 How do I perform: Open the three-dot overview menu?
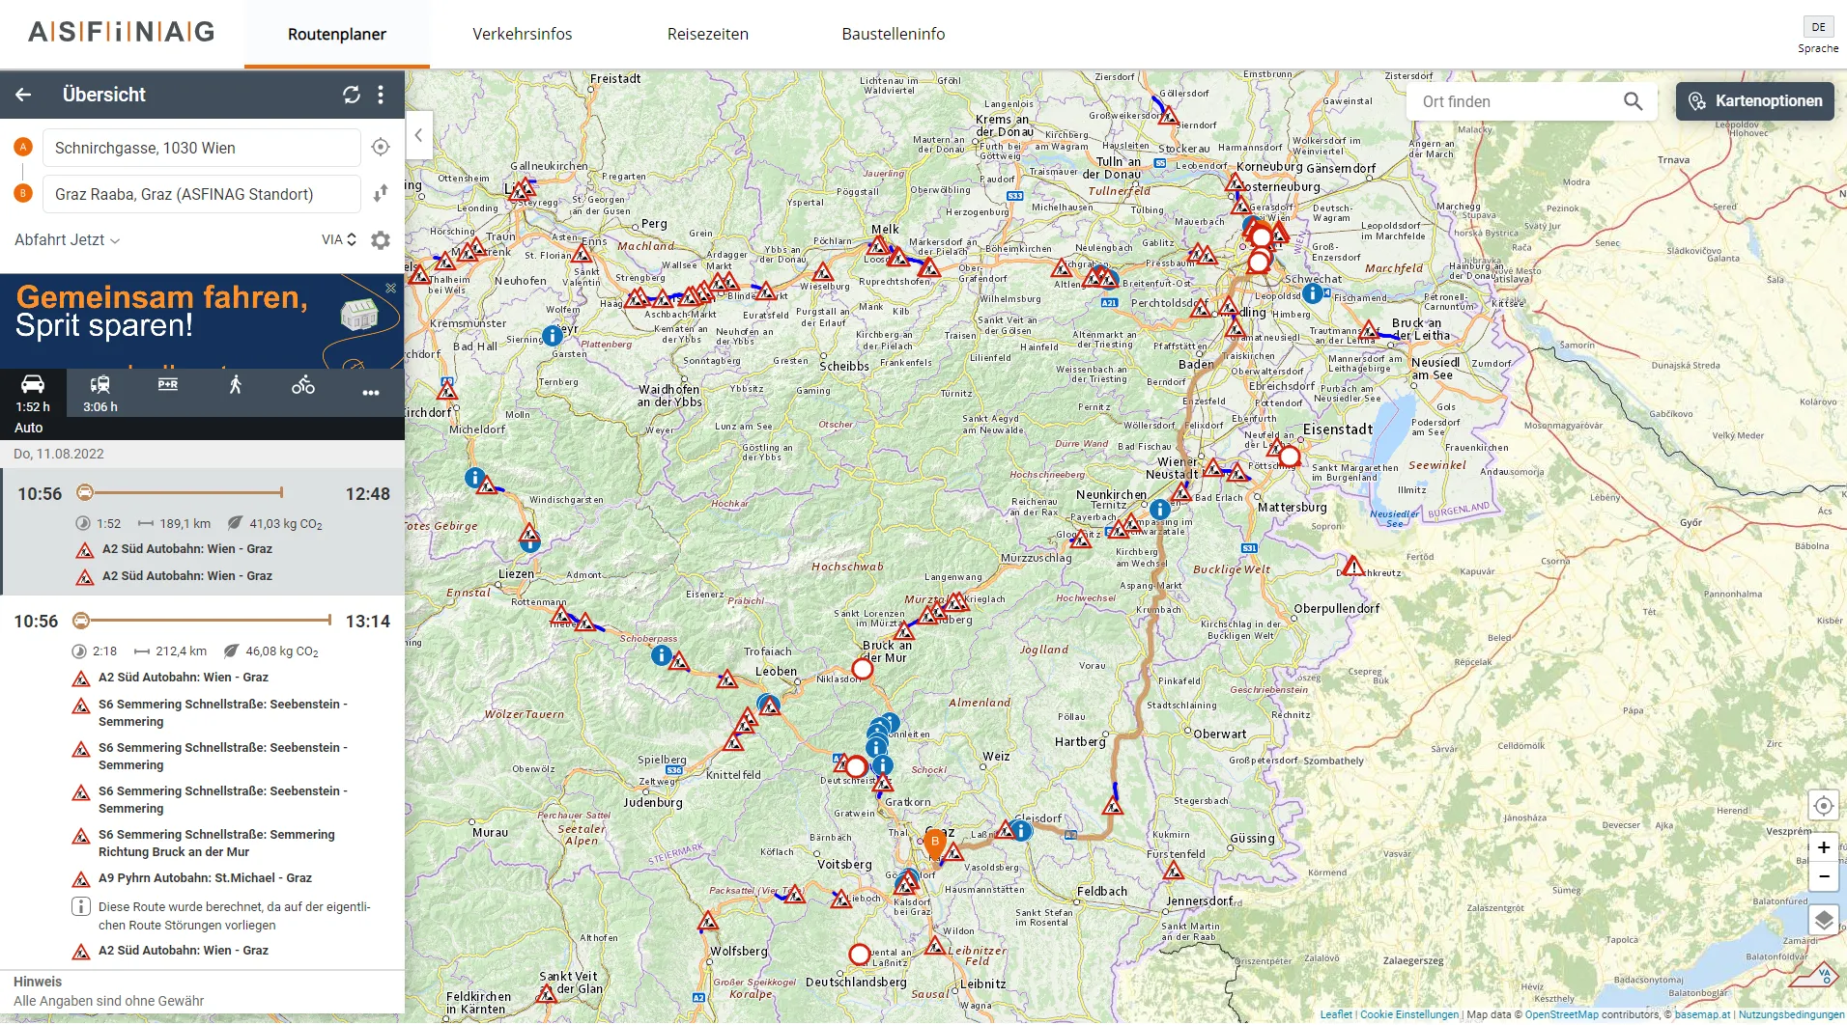(381, 95)
